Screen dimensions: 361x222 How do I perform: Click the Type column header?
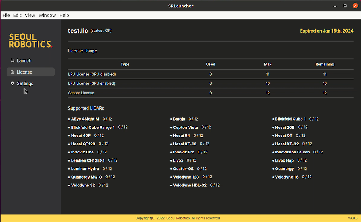(125, 64)
